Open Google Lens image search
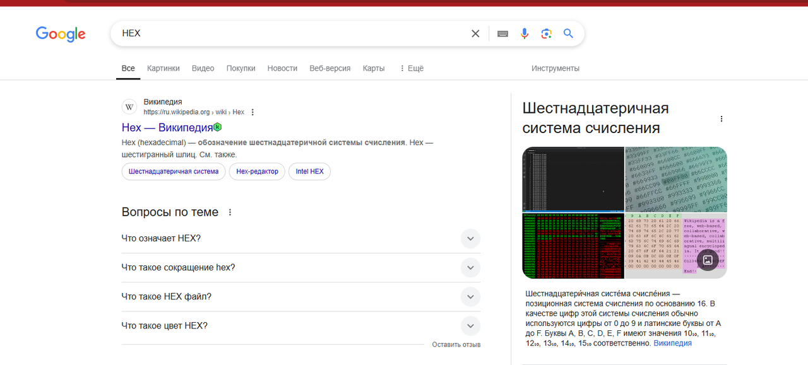Image resolution: width=808 pixels, height=365 pixels. pos(547,33)
